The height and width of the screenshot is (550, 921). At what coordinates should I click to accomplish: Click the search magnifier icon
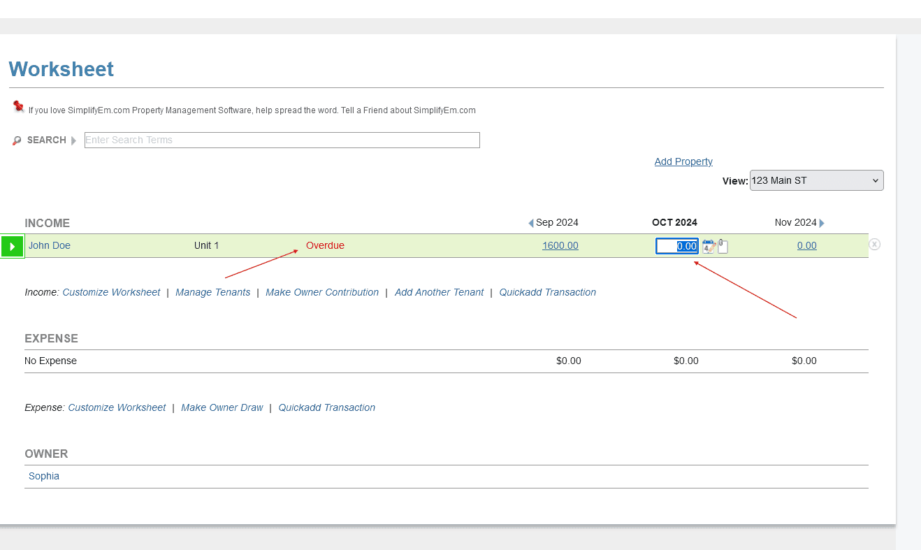point(17,140)
